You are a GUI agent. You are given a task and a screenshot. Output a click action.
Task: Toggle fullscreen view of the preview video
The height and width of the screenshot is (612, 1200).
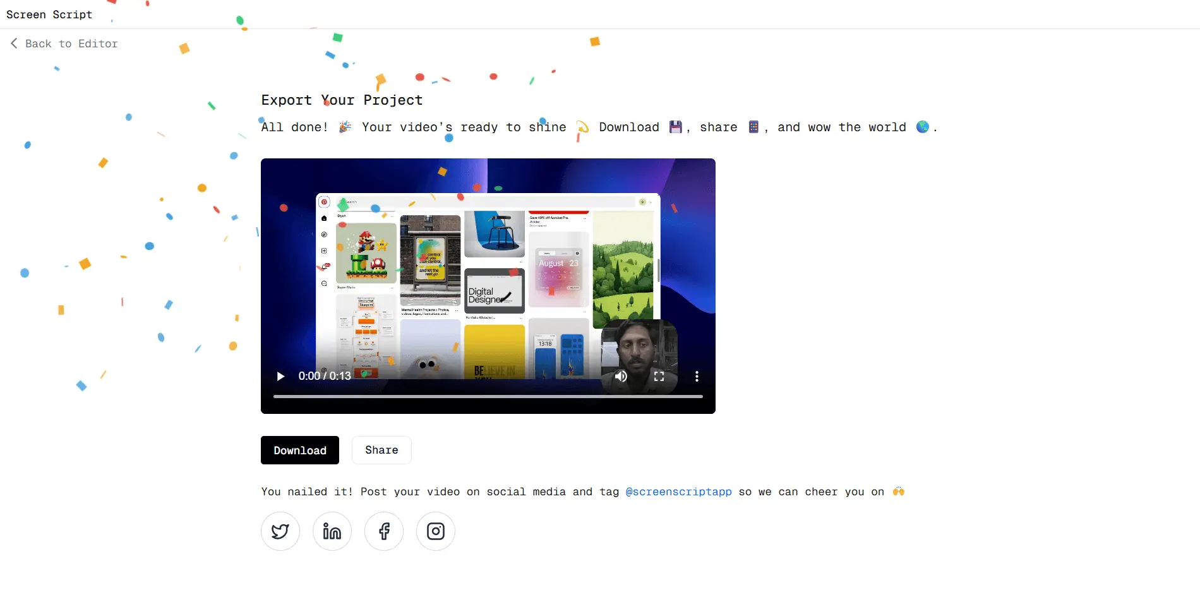point(659,376)
